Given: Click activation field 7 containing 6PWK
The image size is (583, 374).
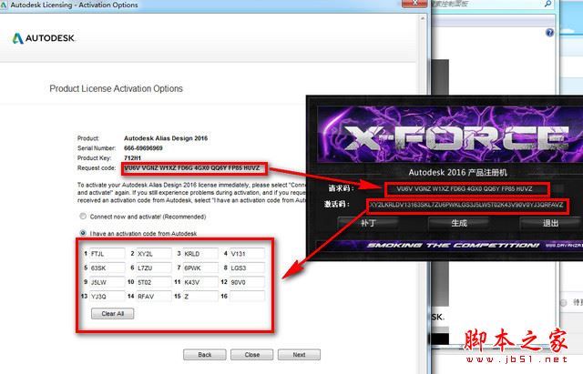Looking at the screenshot, I should [x=200, y=268].
